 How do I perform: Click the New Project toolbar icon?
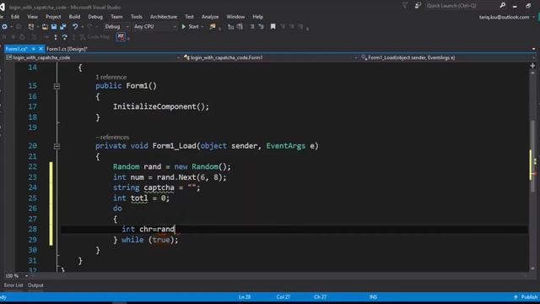pyautogui.click(x=31, y=26)
